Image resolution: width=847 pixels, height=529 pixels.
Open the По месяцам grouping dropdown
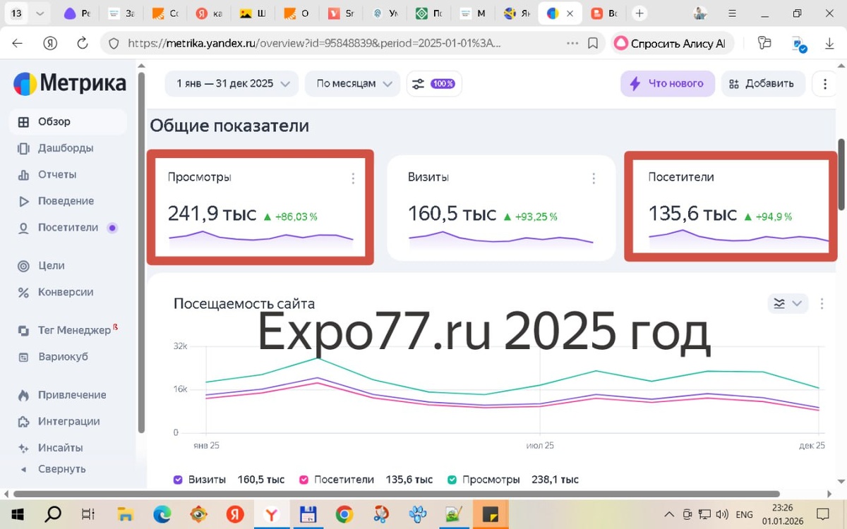pos(353,83)
